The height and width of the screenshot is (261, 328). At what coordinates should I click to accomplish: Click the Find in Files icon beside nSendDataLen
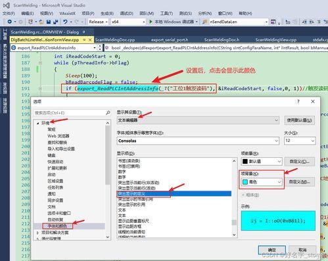204,22
